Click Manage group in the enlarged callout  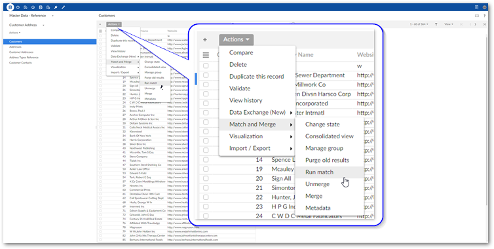tap(330, 149)
